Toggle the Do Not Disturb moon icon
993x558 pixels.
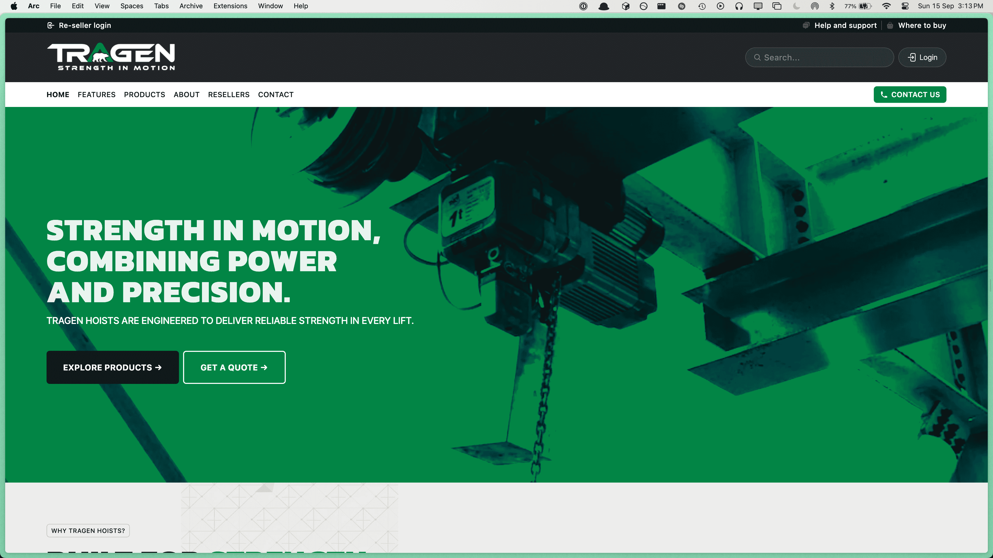(x=796, y=6)
